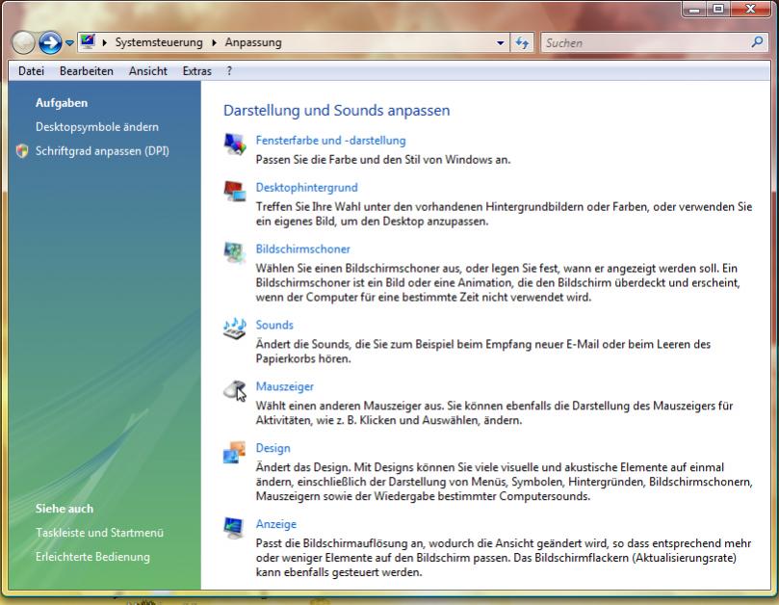This screenshot has width=779, height=605.
Task: Click the Mauszeiger mouse icon
Action: [x=235, y=390]
